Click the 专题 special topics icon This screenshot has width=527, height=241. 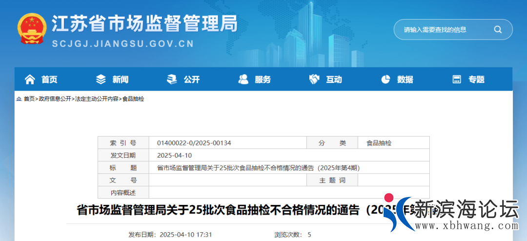(x=457, y=80)
